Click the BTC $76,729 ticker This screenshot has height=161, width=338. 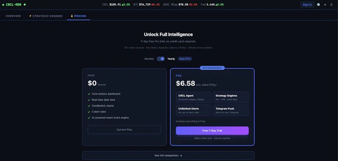click(x=146, y=5)
